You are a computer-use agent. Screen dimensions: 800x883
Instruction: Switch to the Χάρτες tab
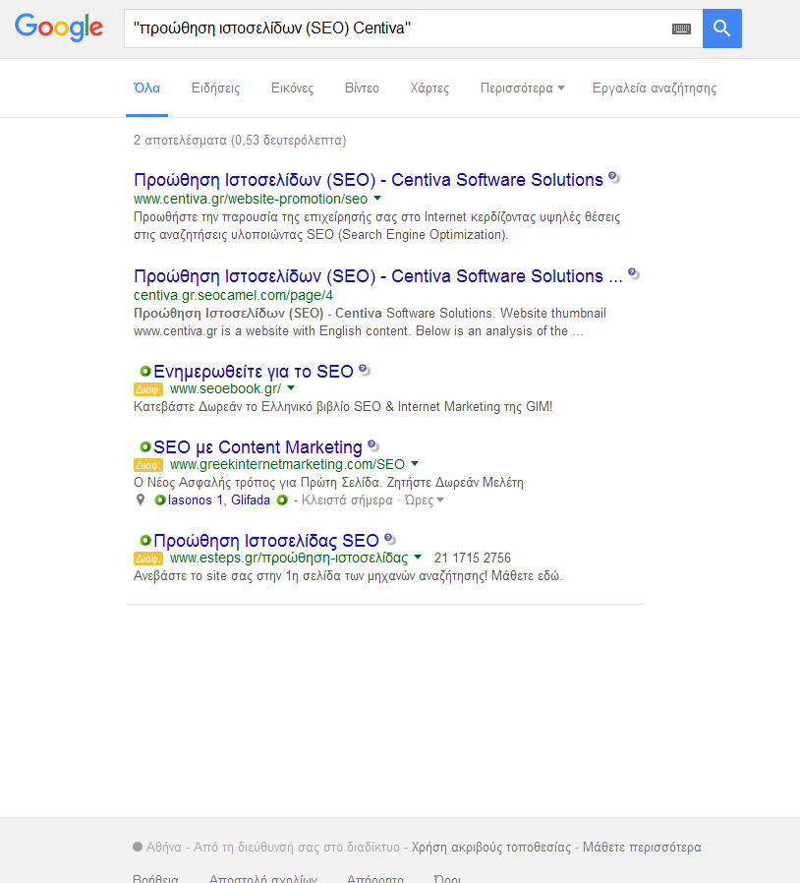[429, 88]
